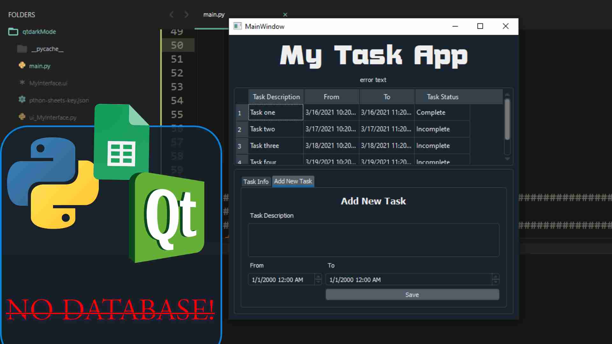Switch to the Task Info tab

coord(256,182)
